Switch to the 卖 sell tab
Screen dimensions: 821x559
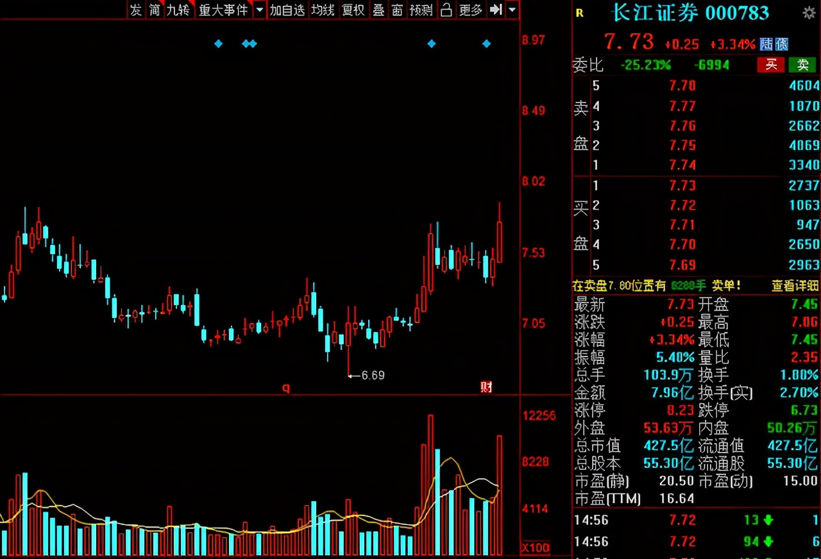point(801,65)
